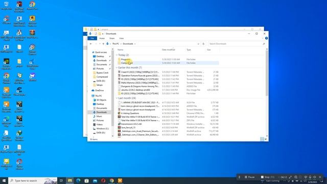Toggle the recorder speaker sound icon
Image resolution: width=327 pixels, height=184 pixels.
tap(315, 177)
